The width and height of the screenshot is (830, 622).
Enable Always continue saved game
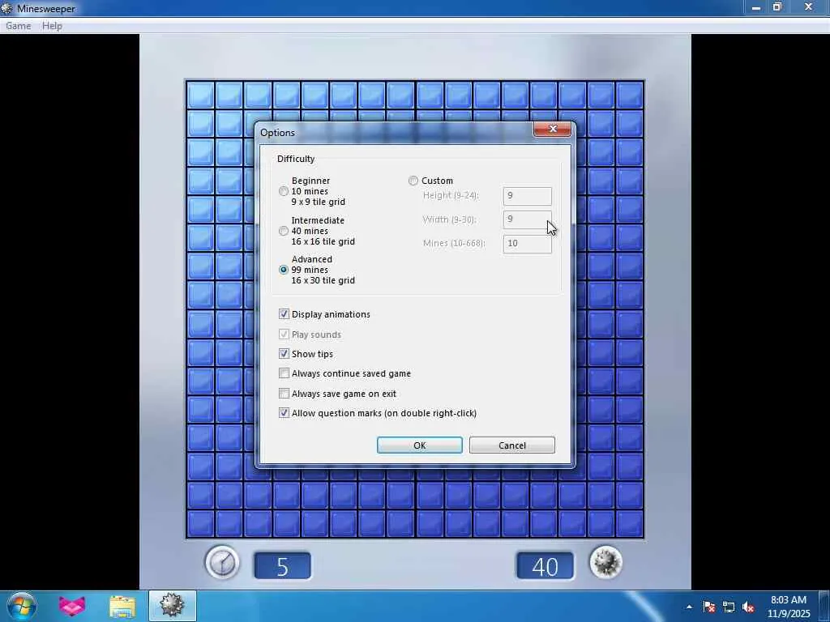(x=285, y=373)
